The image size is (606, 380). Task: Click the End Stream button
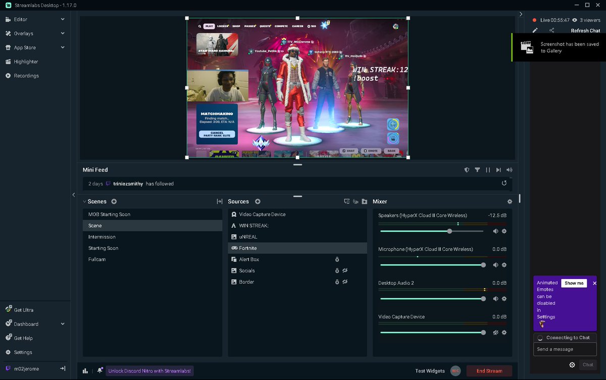click(489, 371)
